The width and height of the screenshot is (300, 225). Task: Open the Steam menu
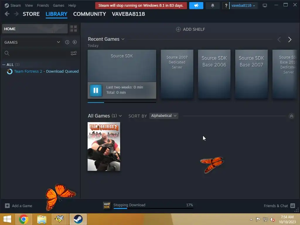16,5
